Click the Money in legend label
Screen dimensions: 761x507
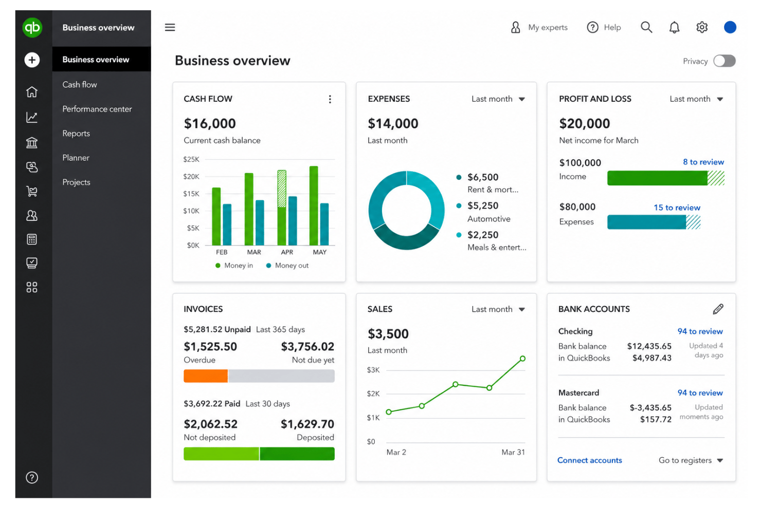point(239,266)
